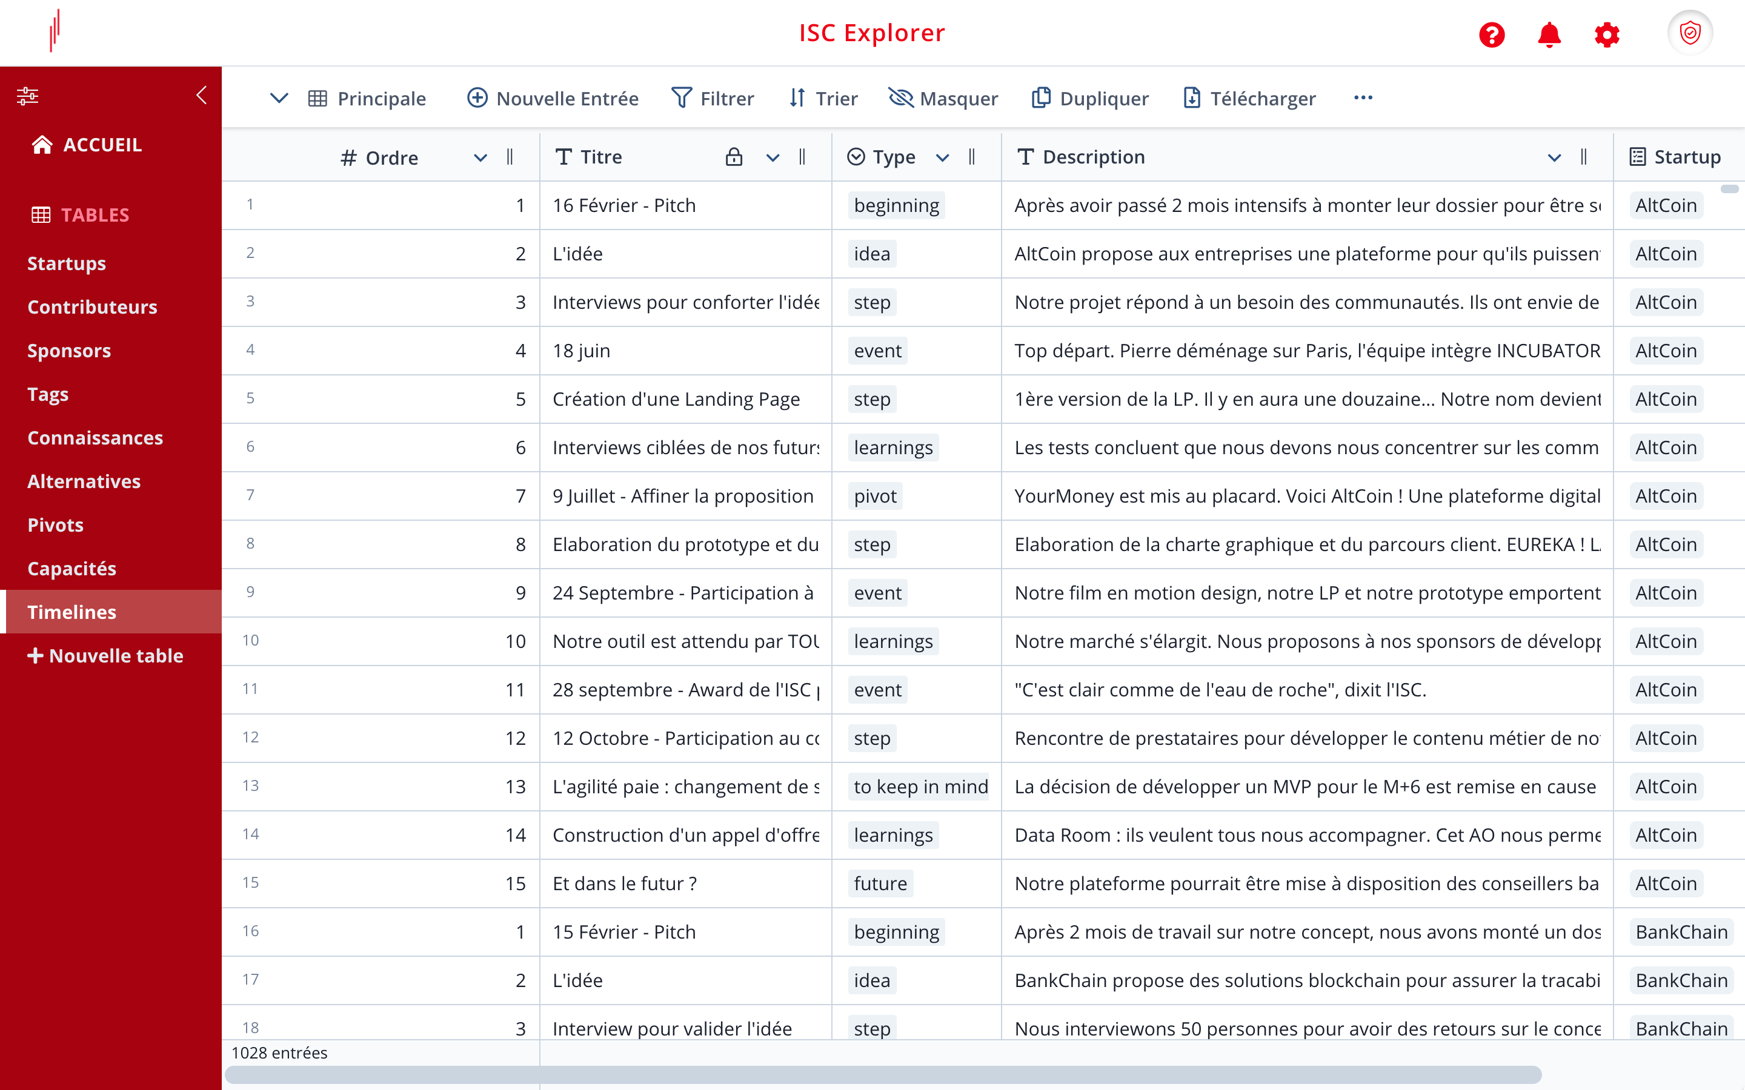Click row number 10 at left

pos(250,641)
